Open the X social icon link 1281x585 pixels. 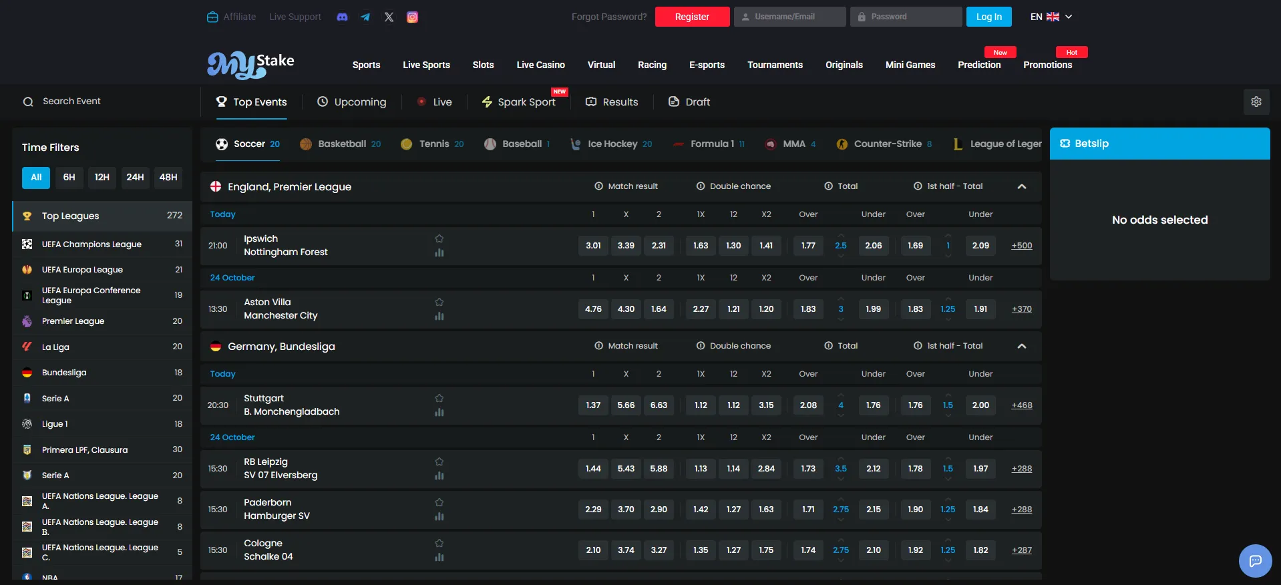389,17
